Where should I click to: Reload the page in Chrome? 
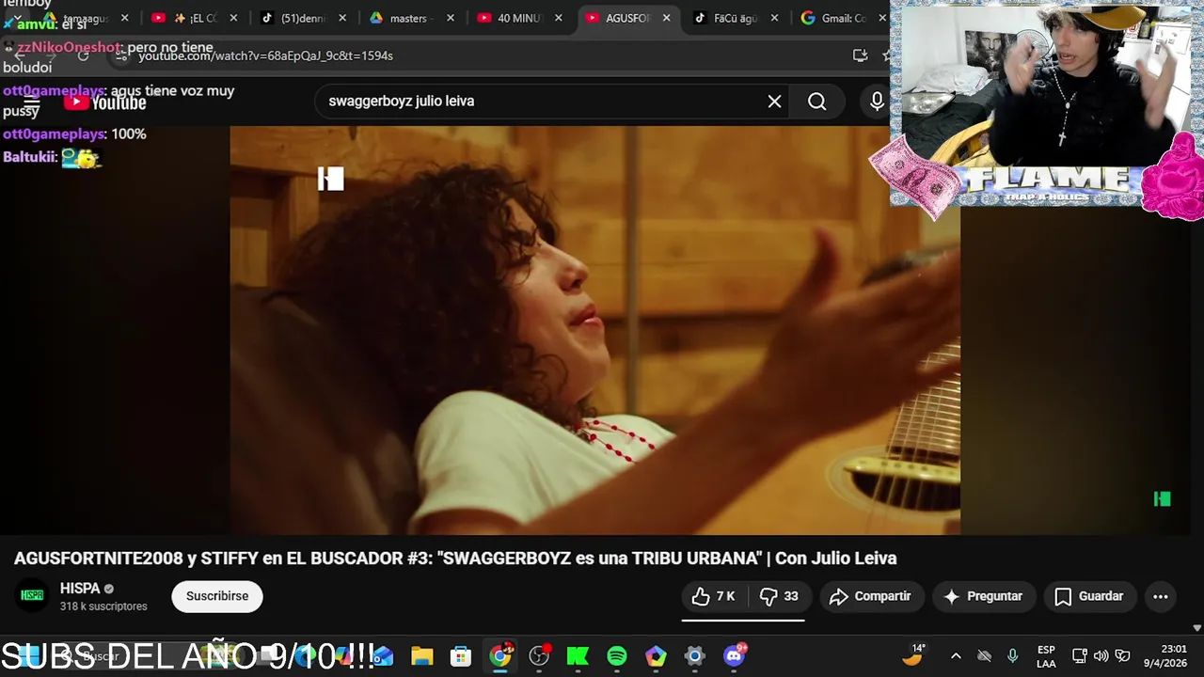[x=83, y=55]
